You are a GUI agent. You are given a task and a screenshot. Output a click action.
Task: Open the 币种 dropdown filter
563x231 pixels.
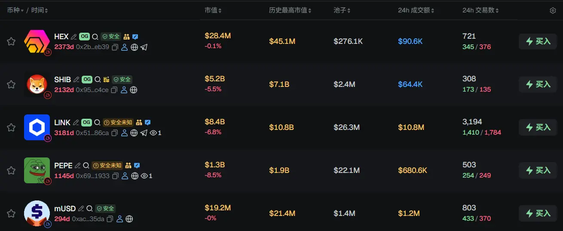[x=15, y=10]
